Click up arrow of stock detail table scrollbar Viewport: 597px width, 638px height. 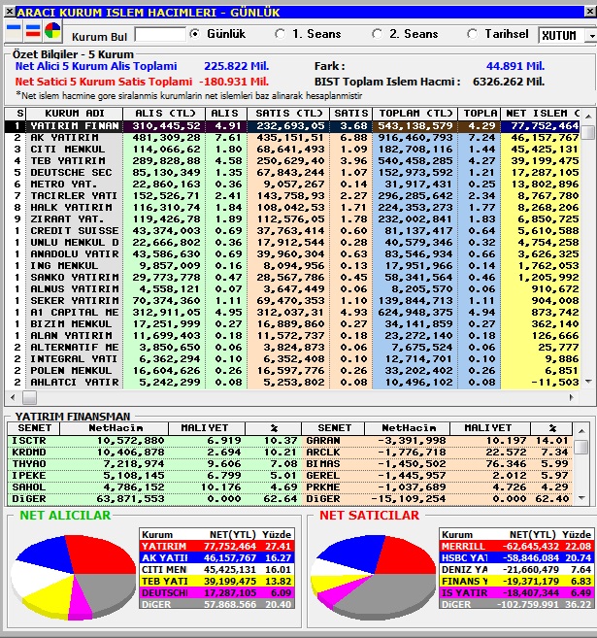tap(581, 431)
